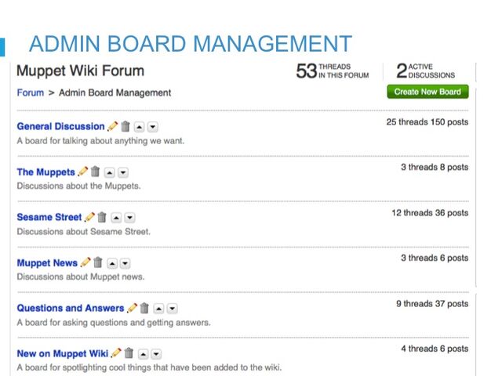Screen dimensions: 502x376
Task: Delete the Questions and Answers board
Action: click(x=144, y=308)
